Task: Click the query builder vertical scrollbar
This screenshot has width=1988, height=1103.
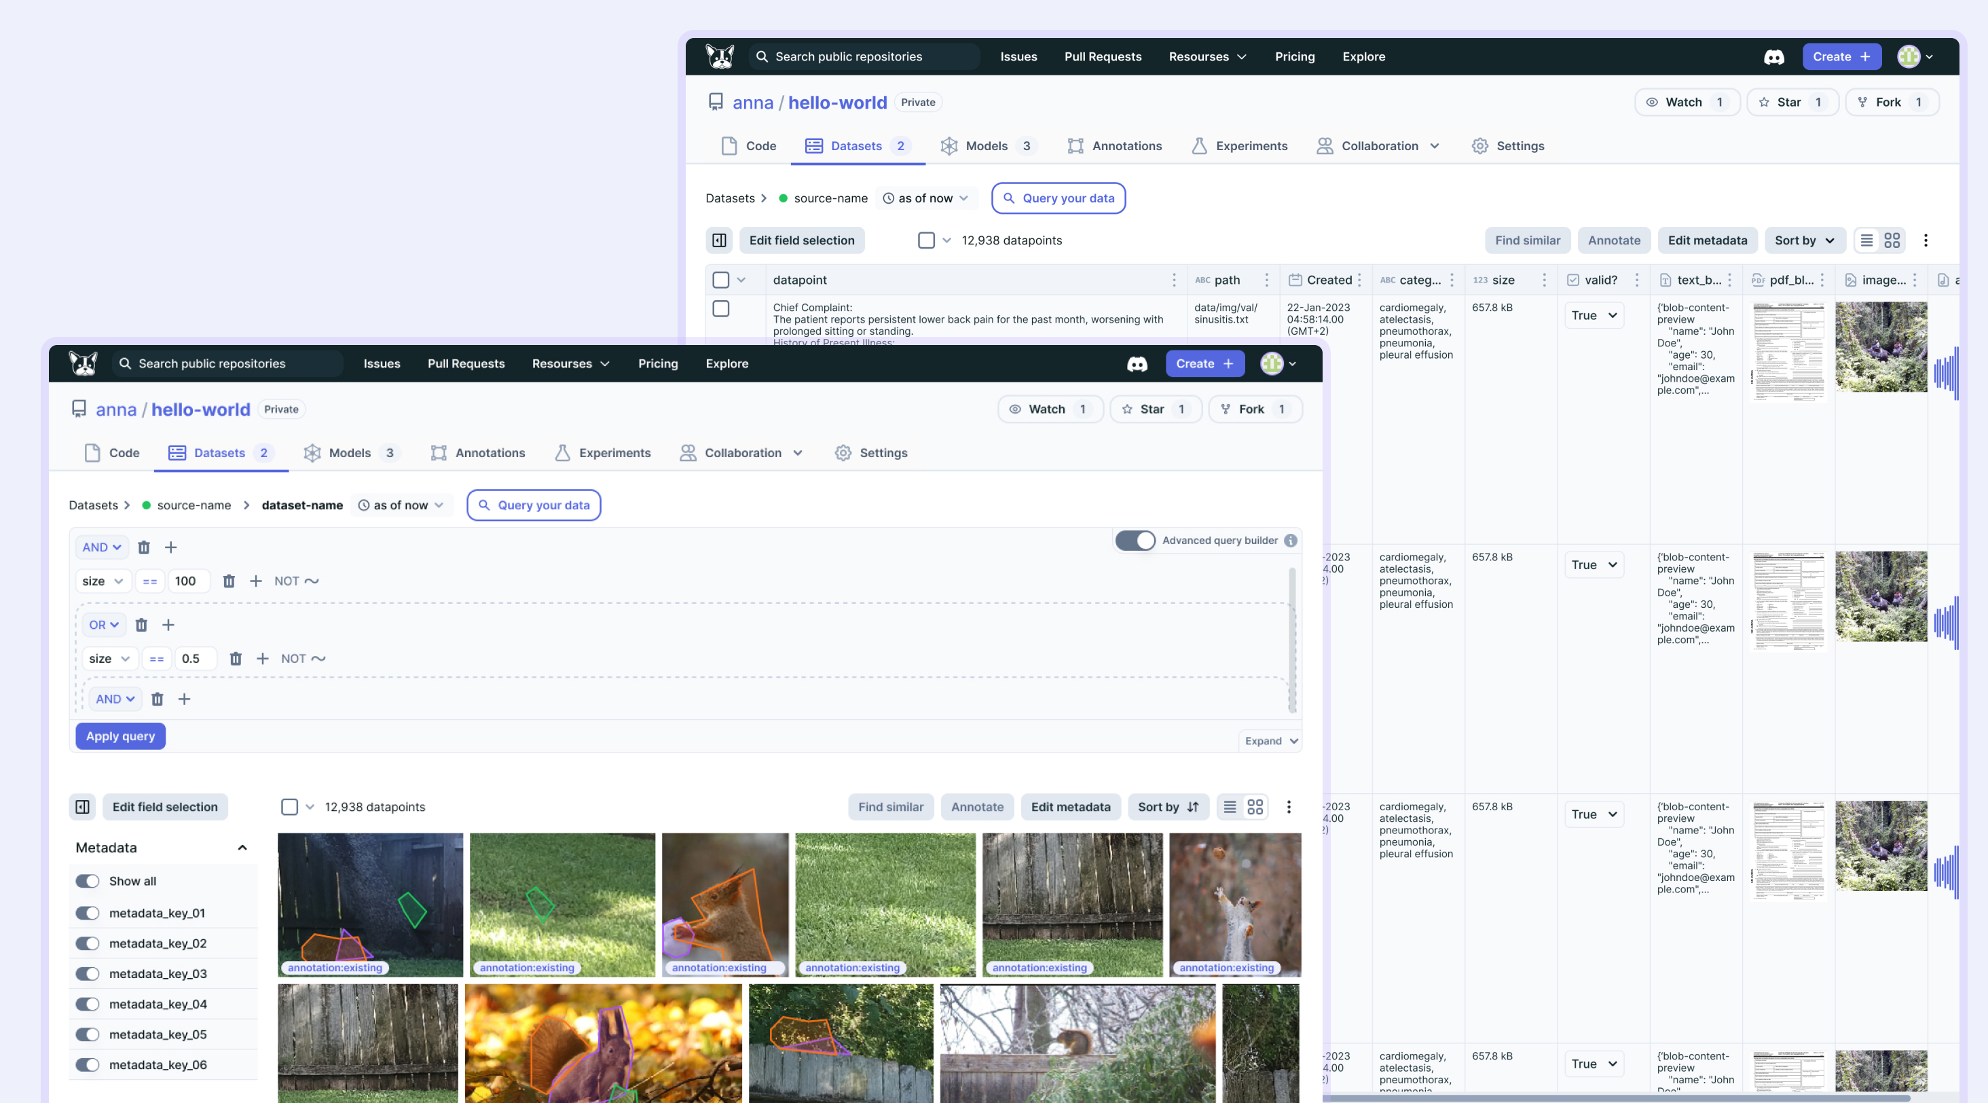Action: point(1292,640)
